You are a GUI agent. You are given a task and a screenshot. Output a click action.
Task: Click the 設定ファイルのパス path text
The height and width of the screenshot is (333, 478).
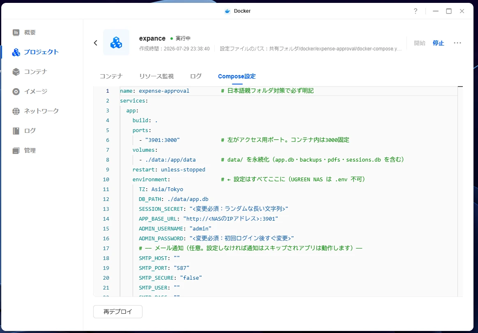tap(310, 49)
